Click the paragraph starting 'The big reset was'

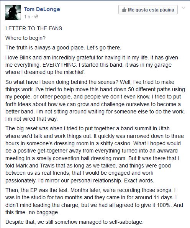tap(95, 154)
